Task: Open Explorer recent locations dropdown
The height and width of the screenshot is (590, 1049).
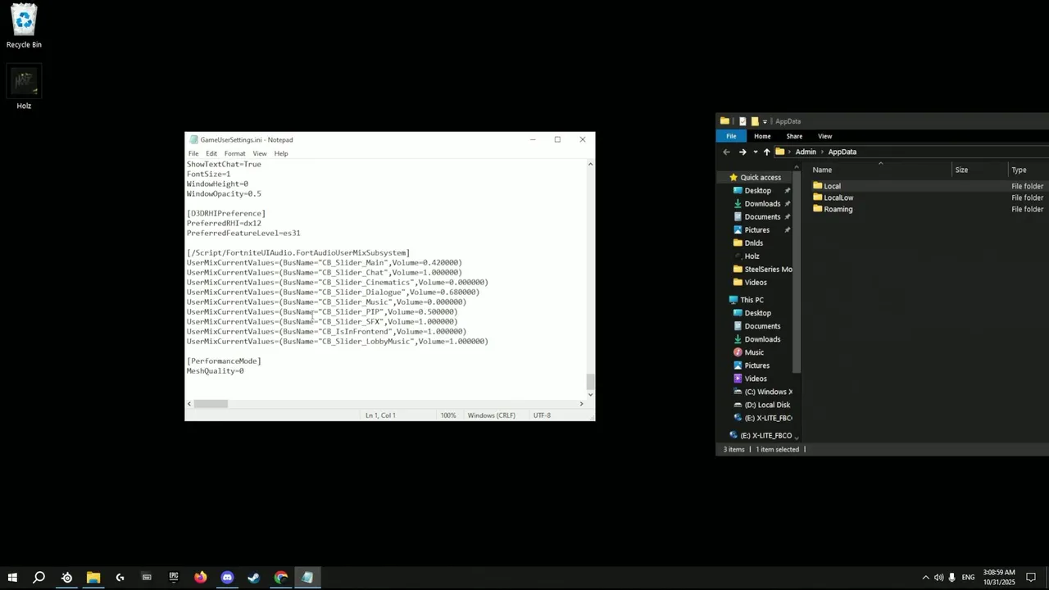Action: [x=755, y=152]
